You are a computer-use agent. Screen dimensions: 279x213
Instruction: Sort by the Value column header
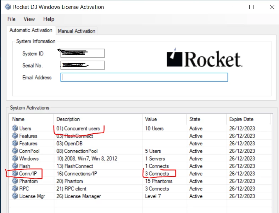(164, 119)
